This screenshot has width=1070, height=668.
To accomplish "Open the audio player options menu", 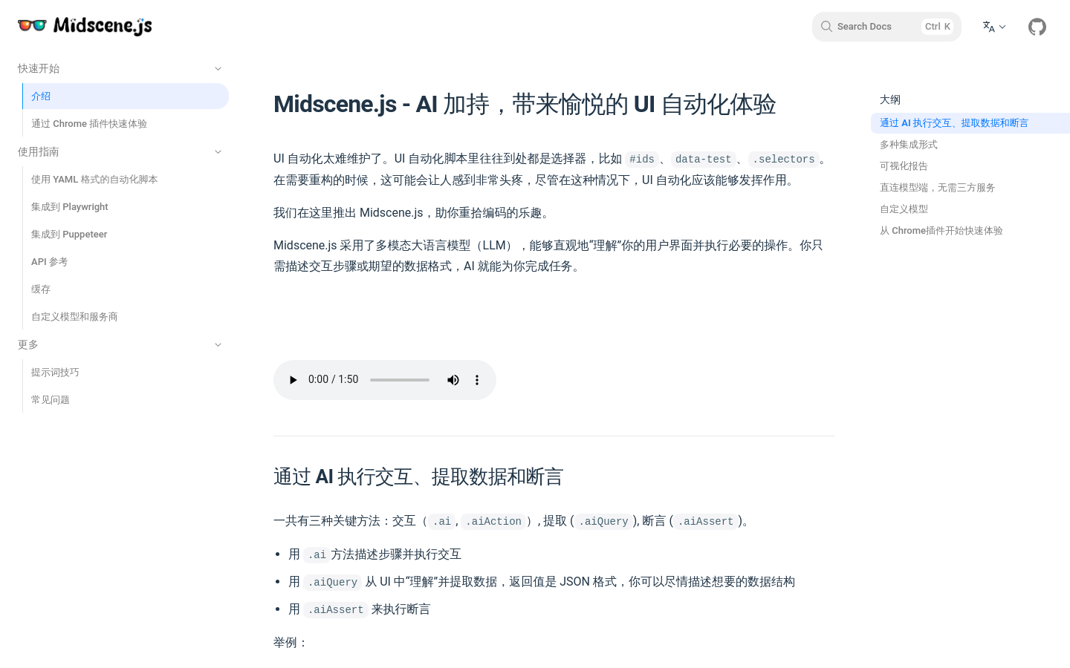I will pos(476,379).
